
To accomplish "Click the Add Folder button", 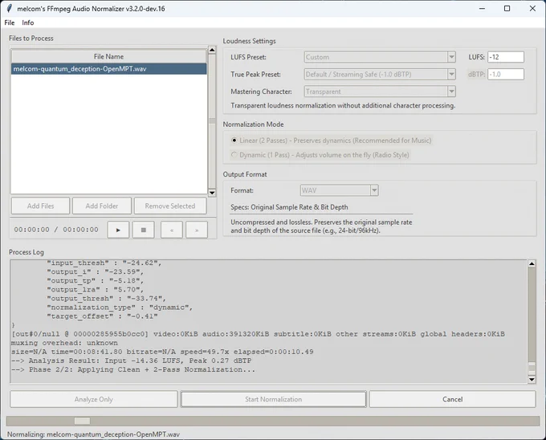I will 102,206.
